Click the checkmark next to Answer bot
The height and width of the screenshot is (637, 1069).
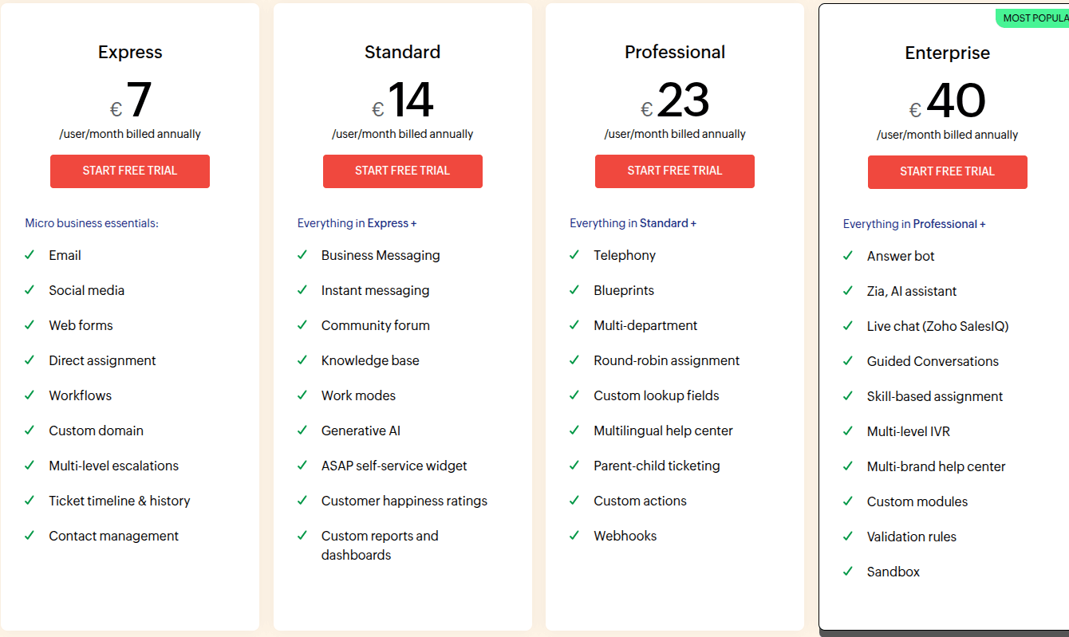848,256
